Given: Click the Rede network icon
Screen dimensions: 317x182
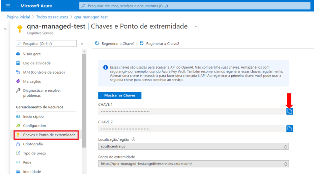Looking at the screenshot, I should [x=18, y=163].
